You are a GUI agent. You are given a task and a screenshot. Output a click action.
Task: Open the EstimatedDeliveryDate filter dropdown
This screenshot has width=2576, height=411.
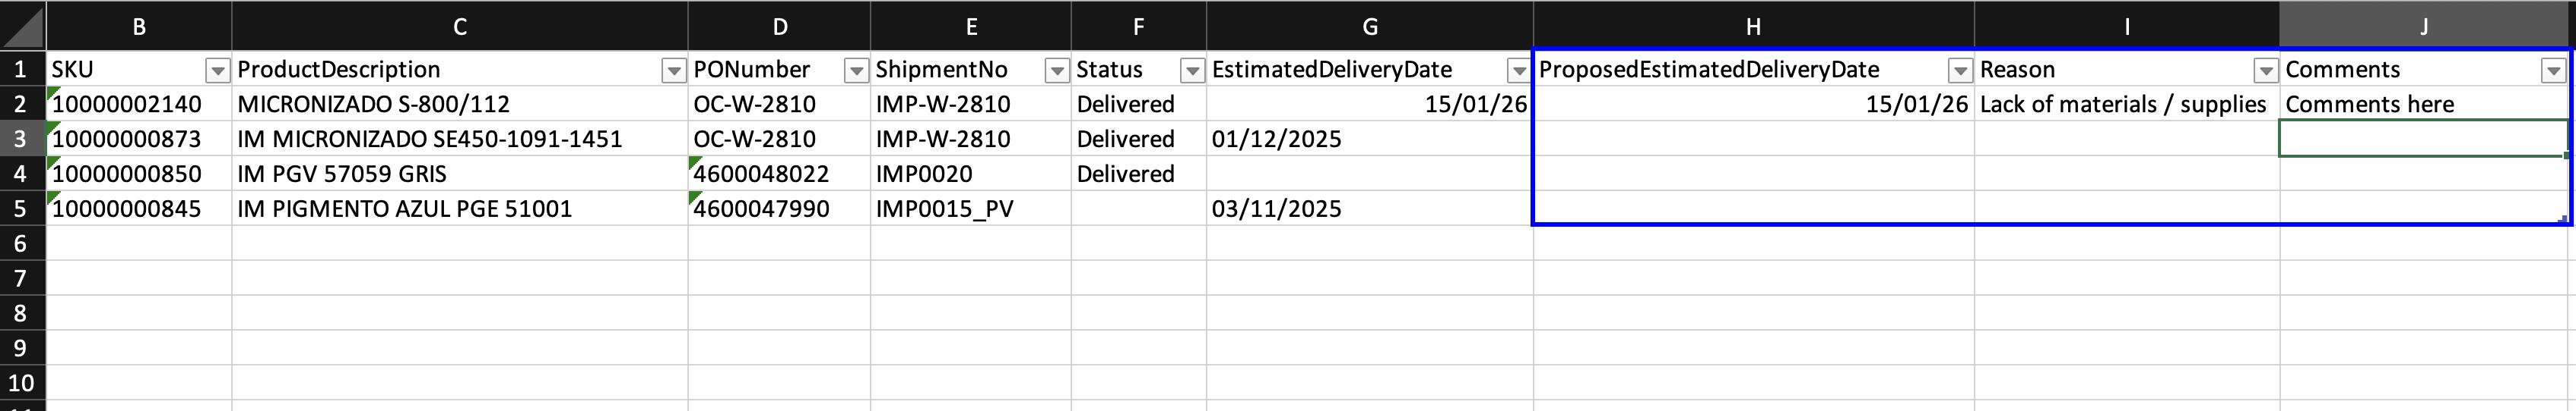(x=1517, y=71)
